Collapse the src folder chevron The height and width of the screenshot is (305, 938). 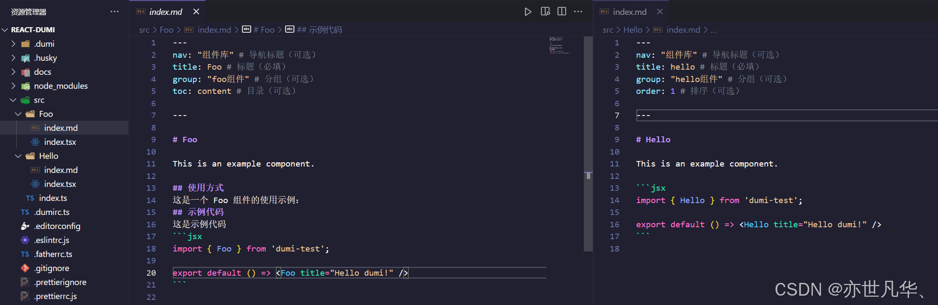pos(13,100)
